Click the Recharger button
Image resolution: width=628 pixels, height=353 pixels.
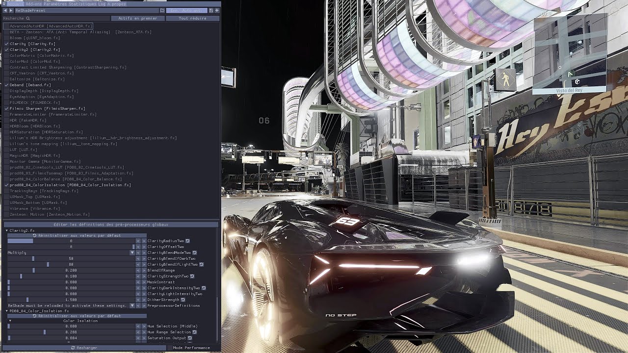point(84,348)
